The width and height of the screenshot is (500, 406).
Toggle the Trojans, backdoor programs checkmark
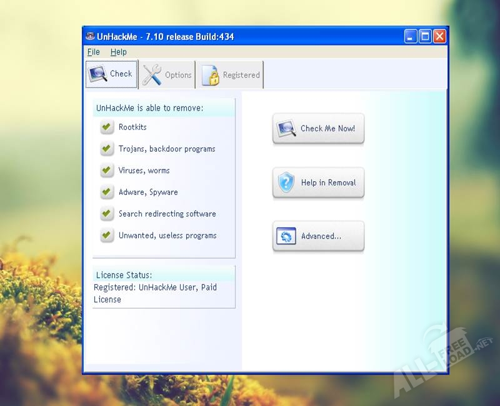tap(106, 149)
